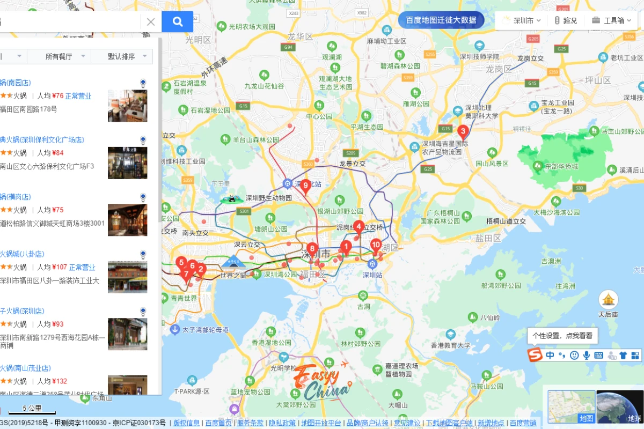Click the blue magnifier search button
The image size is (644, 429).
click(177, 21)
